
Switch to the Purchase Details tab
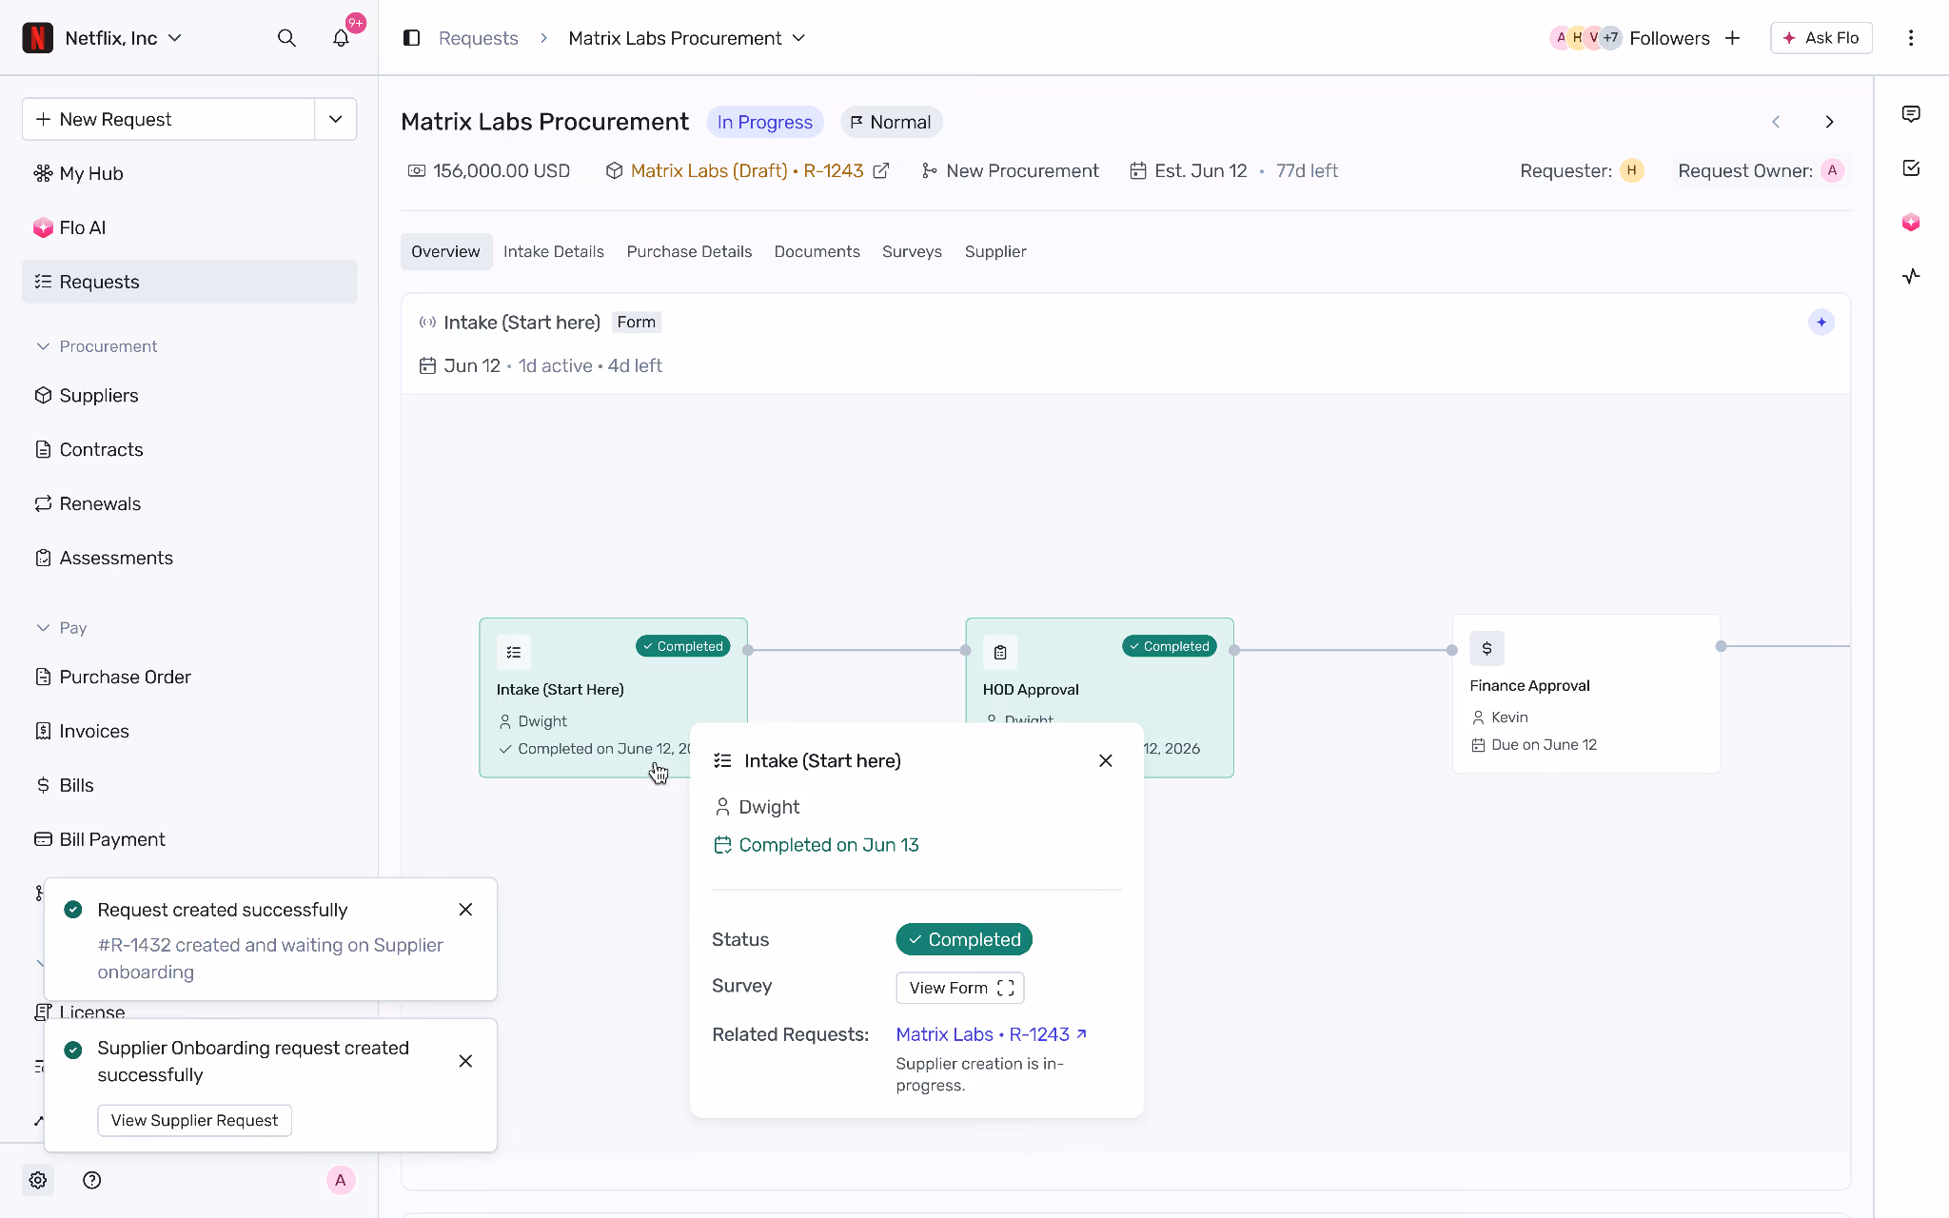(689, 251)
